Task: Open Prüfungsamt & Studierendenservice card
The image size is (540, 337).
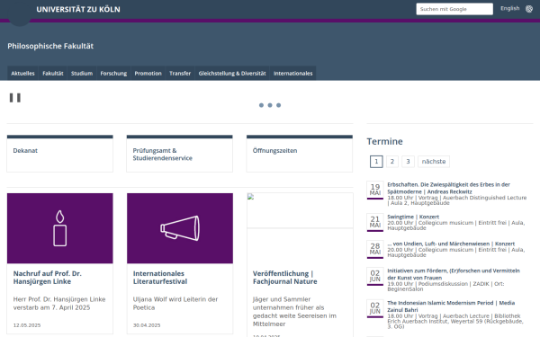Action: click(x=180, y=154)
